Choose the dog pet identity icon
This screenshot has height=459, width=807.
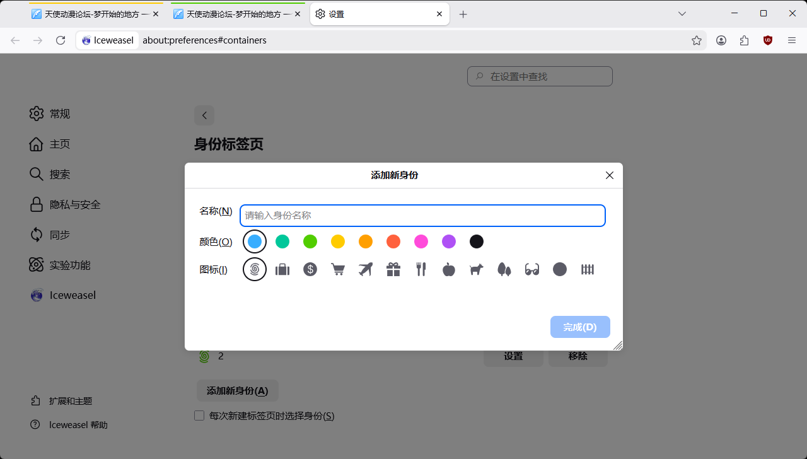tap(477, 270)
